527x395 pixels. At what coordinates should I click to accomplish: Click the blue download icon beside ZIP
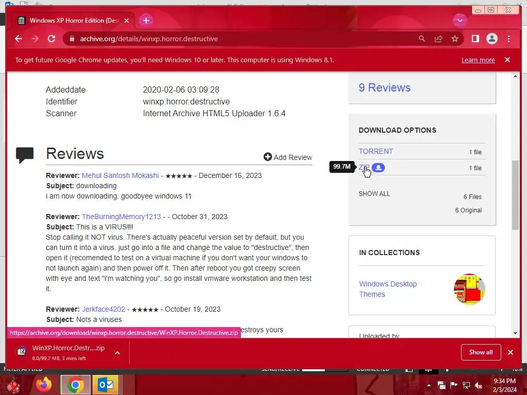[378, 167]
